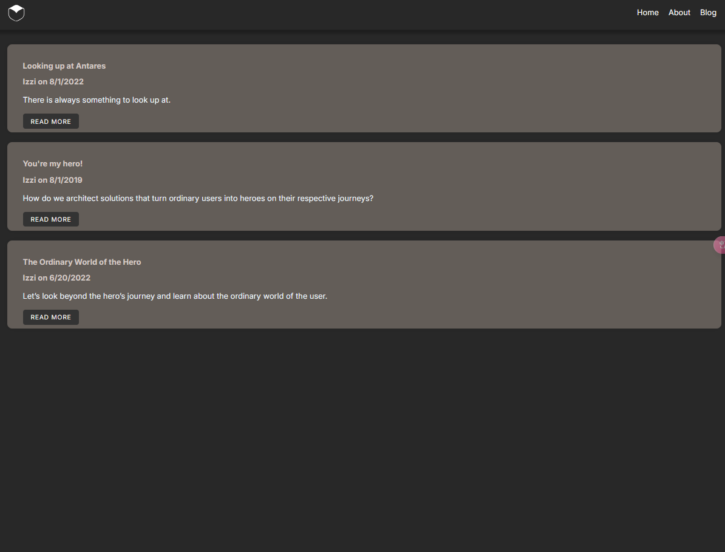The image size is (725, 552).
Task: Click the "Izzi on 6/20/2022" byline
Action: click(x=56, y=278)
